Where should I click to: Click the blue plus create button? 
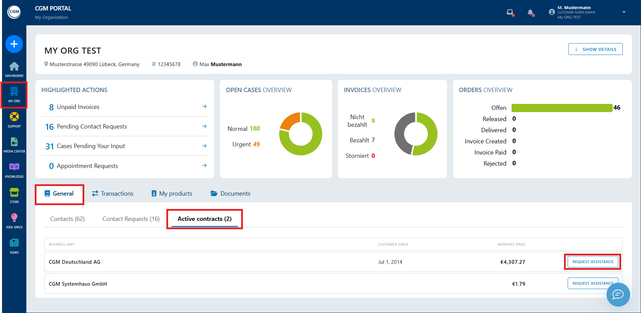click(14, 44)
